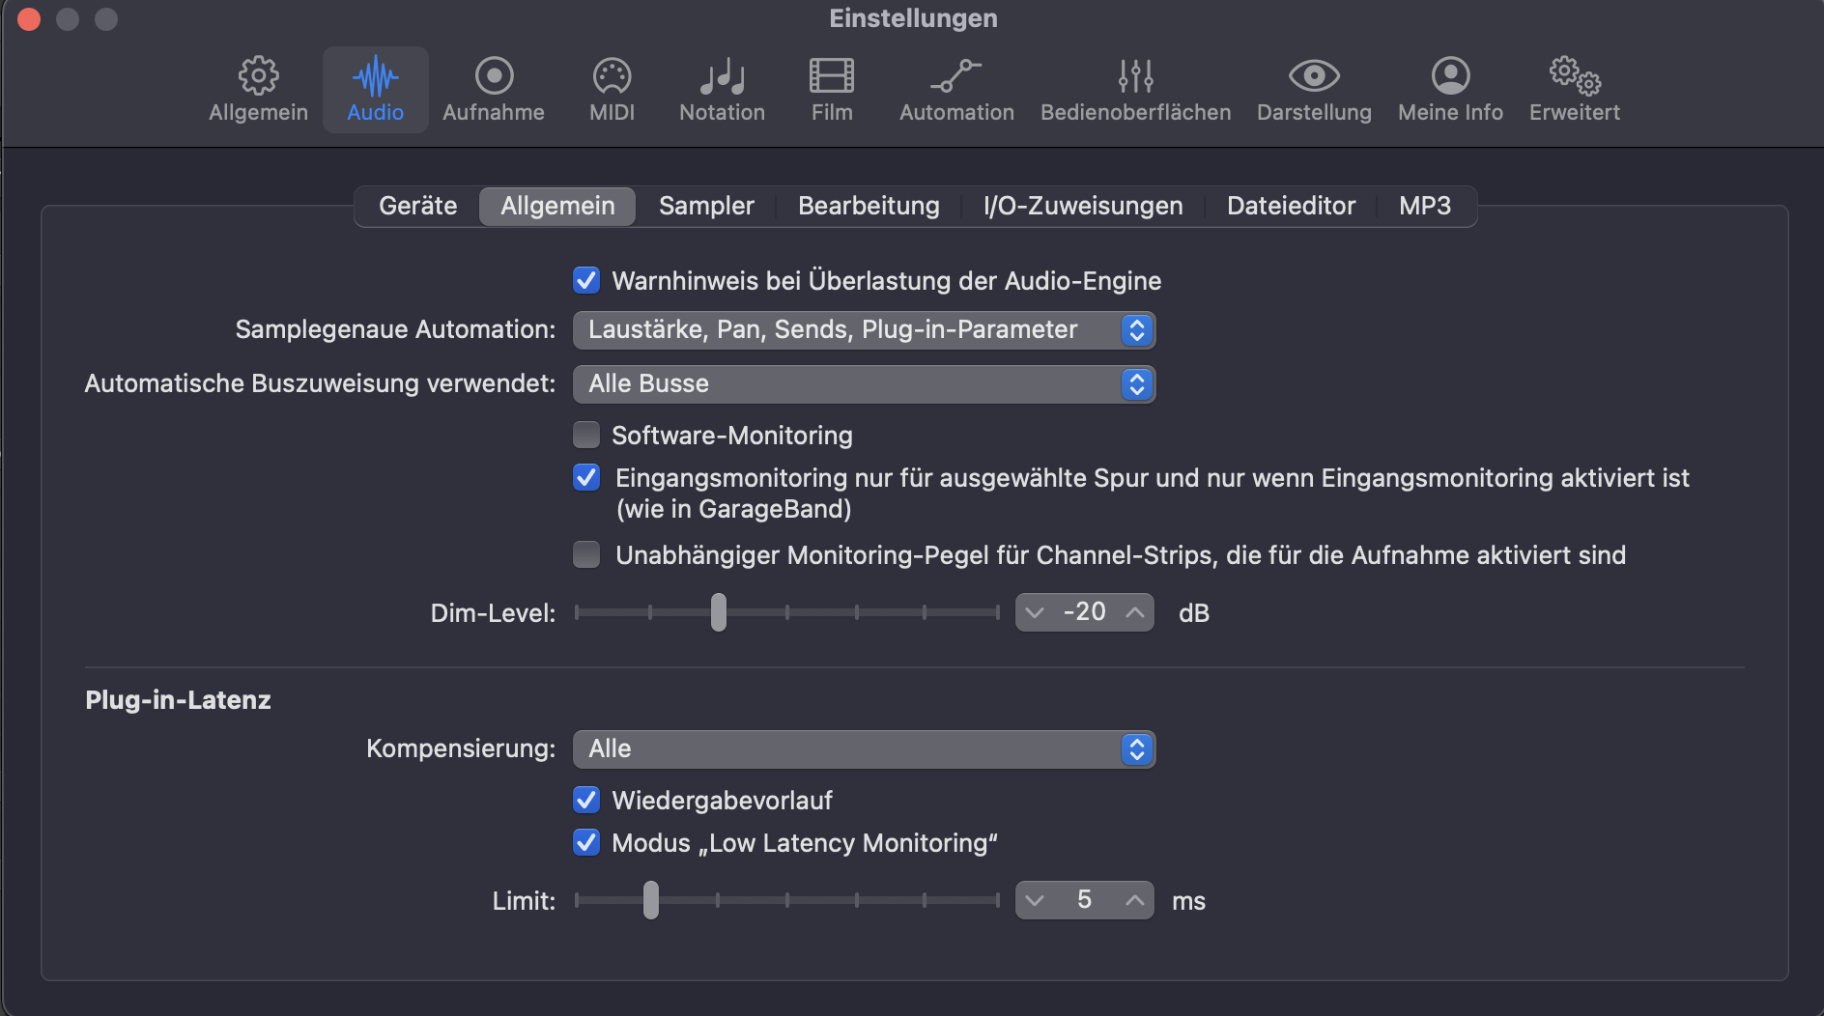Open Bedienoberflächen settings icon
The height and width of the screenshot is (1016, 1824).
(1135, 89)
